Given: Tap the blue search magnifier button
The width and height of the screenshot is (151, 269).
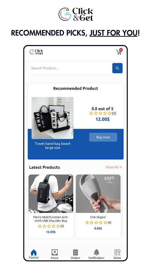Looking at the screenshot, I should tap(117, 68).
